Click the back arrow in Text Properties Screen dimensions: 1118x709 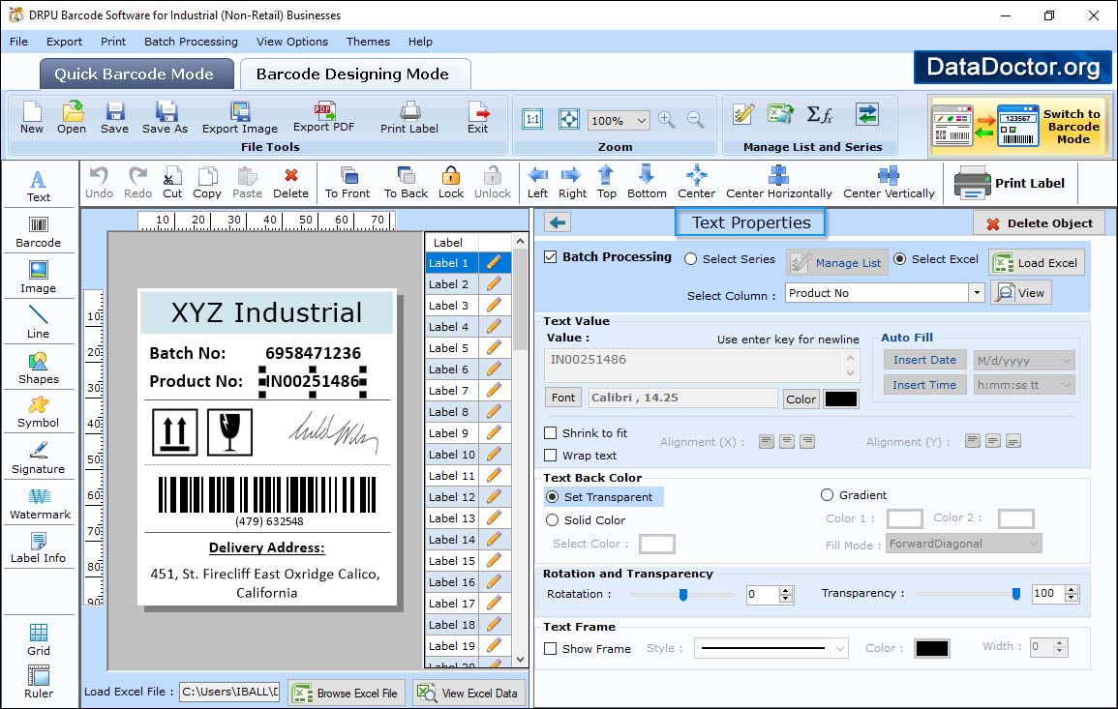coord(557,223)
